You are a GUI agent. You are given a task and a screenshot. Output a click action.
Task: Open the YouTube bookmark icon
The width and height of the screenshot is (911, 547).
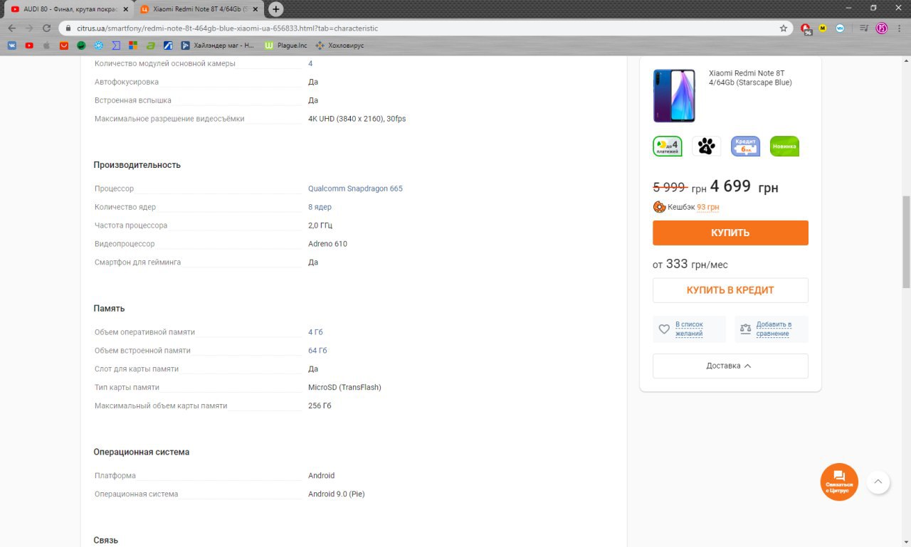pyautogui.click(x=29, y=46)
